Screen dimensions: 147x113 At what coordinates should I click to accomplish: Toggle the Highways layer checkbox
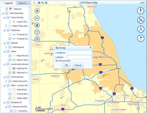click(x=8, y=30)
